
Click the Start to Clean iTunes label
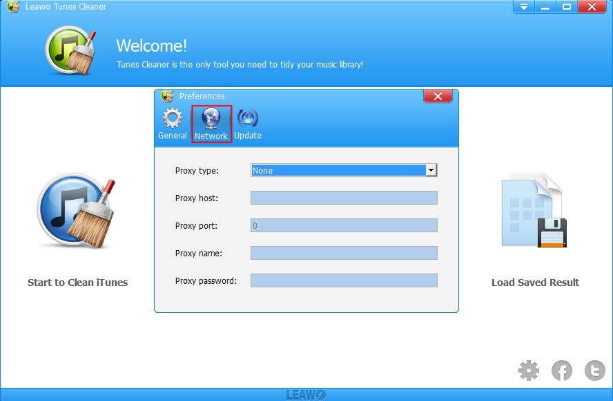[x=77, y=282]
